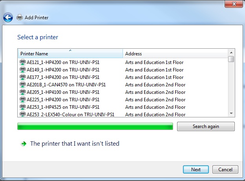Select printer icon for AE253_1-HP4525
245x181 pixels.
[x=23, y=107]
